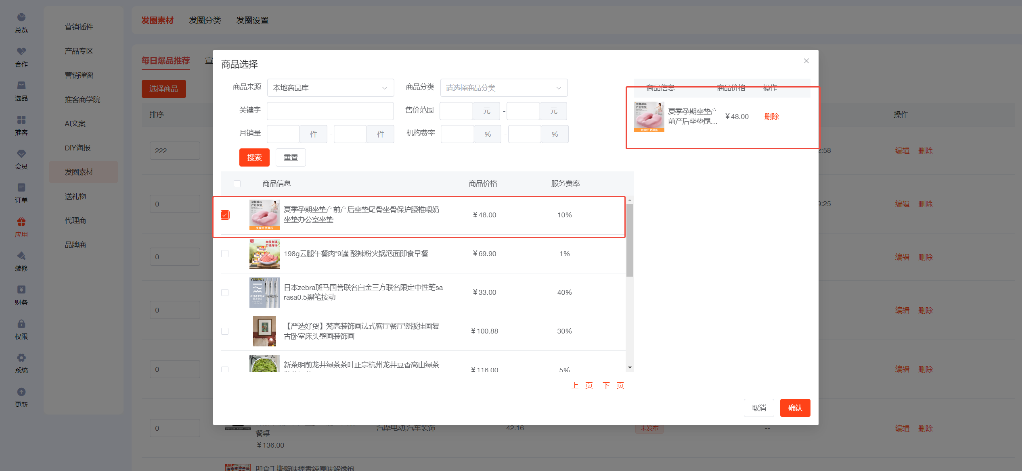Select the 选品 sidebar icon

(21, 85)
